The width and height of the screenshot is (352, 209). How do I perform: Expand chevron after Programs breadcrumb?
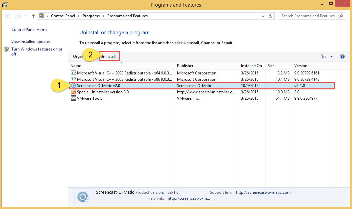coord(103,16)
